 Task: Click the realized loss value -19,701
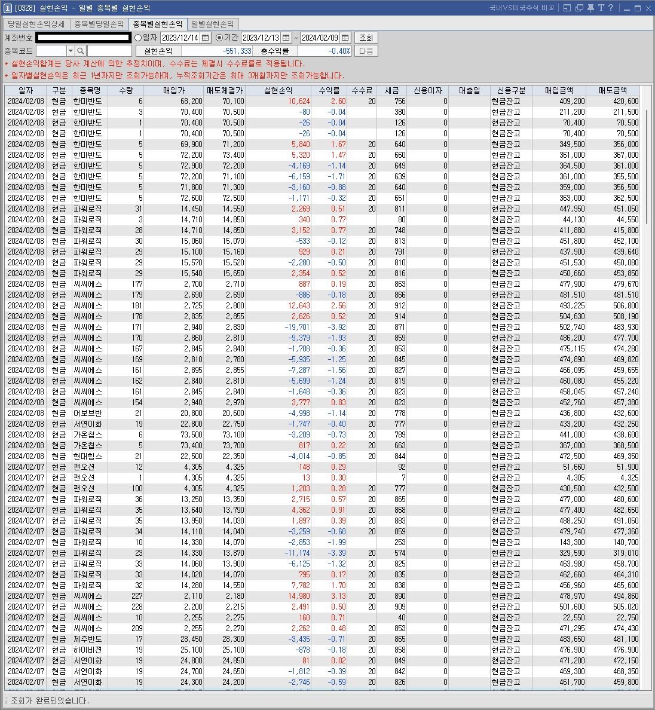297,327
